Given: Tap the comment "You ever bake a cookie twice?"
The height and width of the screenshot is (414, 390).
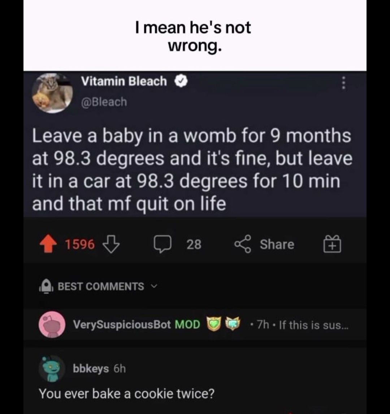Looking at the screenshot, I should (126, 393).
